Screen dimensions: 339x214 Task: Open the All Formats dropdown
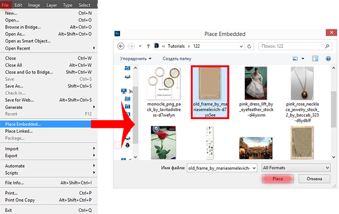coord(296,168)
